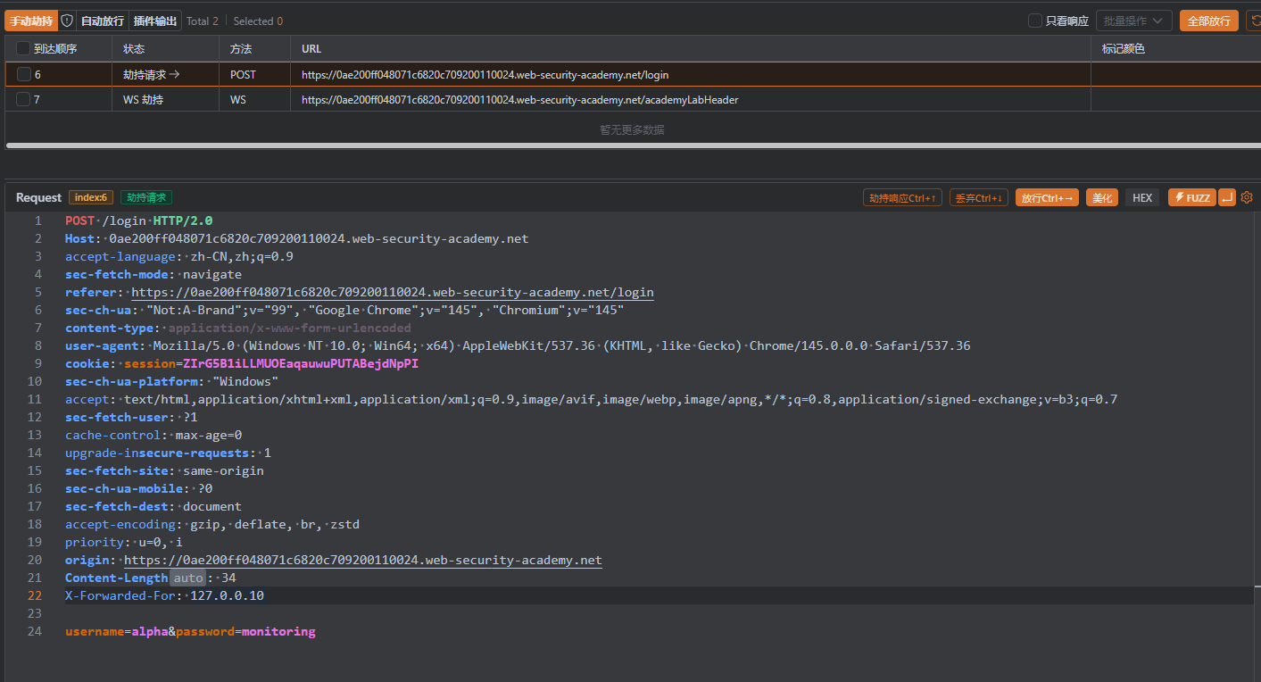The image size is (1261, 682).
Task: Click the 美化 beautify button
Action: coord(1102,197)
